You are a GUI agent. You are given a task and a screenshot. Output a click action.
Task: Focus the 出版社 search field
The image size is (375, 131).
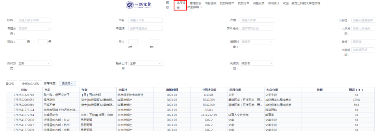tap(363, 20)
